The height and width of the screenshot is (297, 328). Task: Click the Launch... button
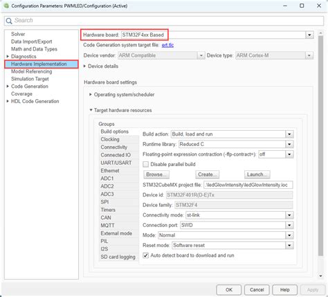pos(257,174)
